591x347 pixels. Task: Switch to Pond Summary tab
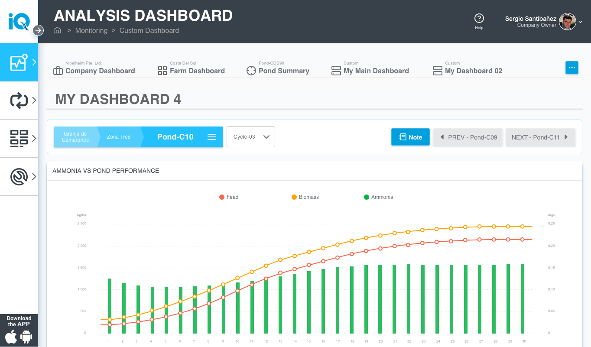tap(278, 71)
